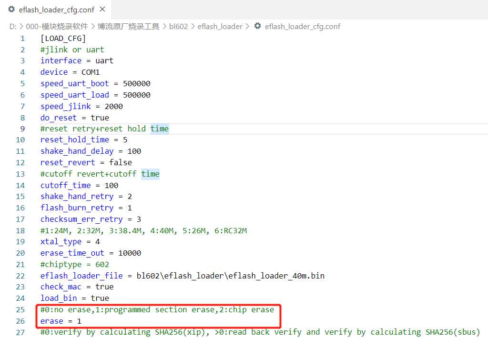The width and height of the screenshot is (488, 338).
Task: Expand the chevron after bl602 breadcrumb
Action: pos(193,27)
